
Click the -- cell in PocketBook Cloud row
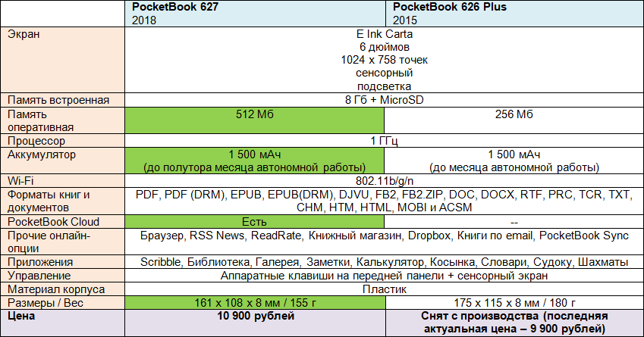(x=514, y=221)
